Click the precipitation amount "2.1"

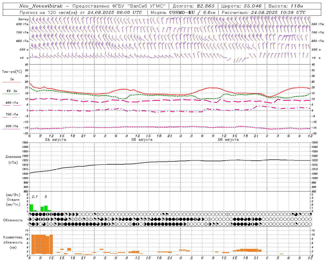35,197
